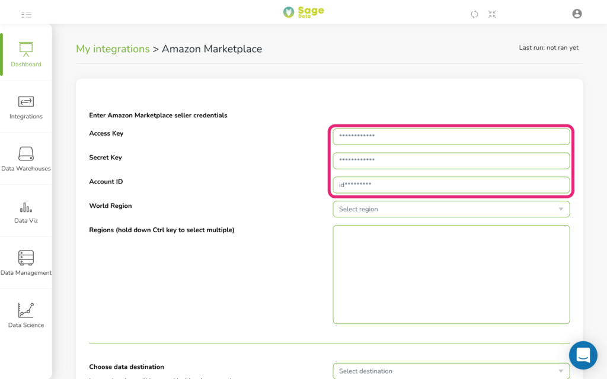
Task: Click the Sage Data logo
Action: point(303,12)
